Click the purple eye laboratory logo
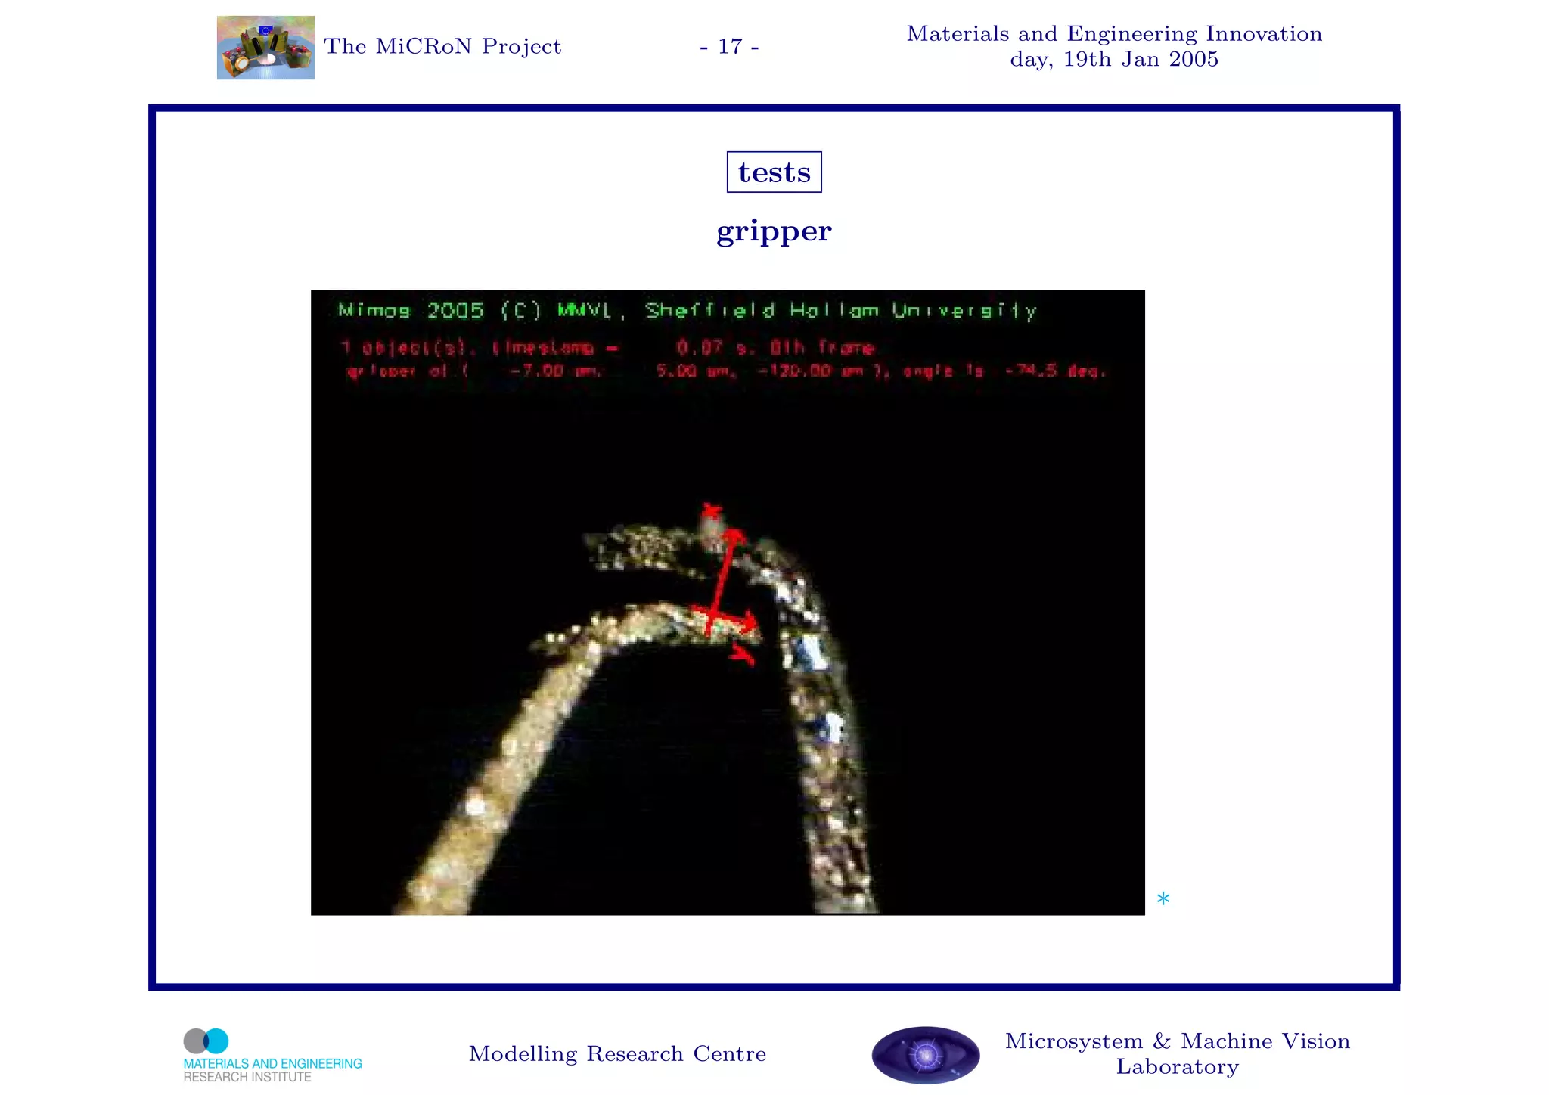The image size is (1549, 1095). point(925,1055)
